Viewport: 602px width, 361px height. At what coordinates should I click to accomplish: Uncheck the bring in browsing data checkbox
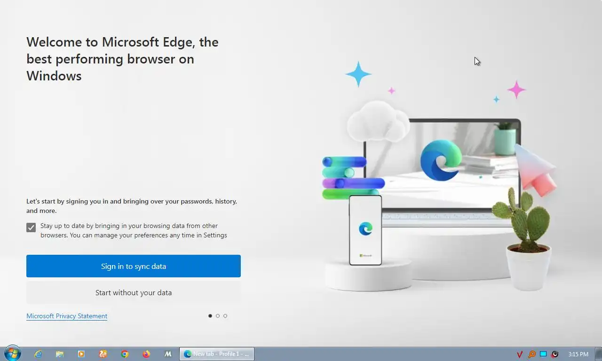(31, 228)
